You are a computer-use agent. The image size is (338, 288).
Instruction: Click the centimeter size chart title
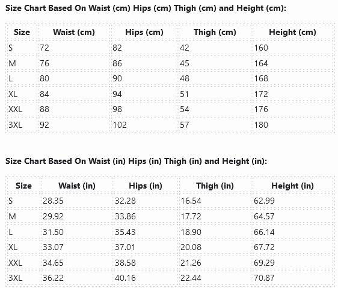point(146,8)
